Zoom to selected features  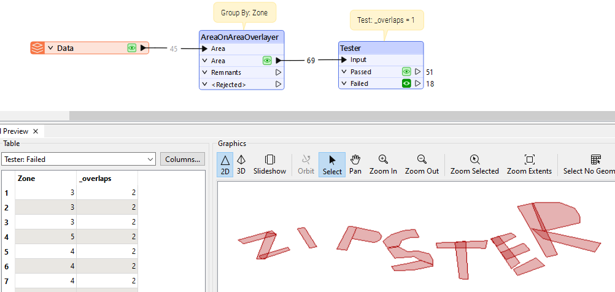[x=474, y=164]
